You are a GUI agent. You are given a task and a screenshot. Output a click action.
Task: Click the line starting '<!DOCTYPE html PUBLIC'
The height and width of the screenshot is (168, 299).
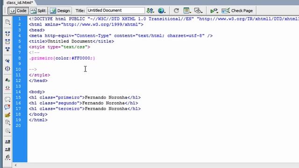[164, 19]
